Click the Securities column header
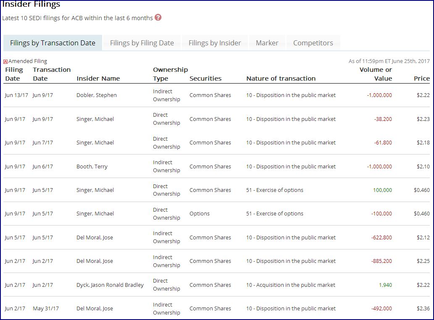 click(205, 79)
